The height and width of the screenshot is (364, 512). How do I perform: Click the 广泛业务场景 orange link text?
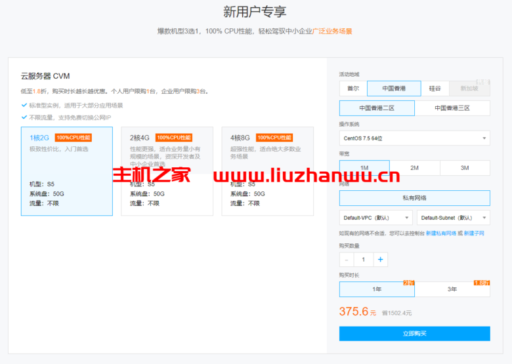click(x=332, y=31)
